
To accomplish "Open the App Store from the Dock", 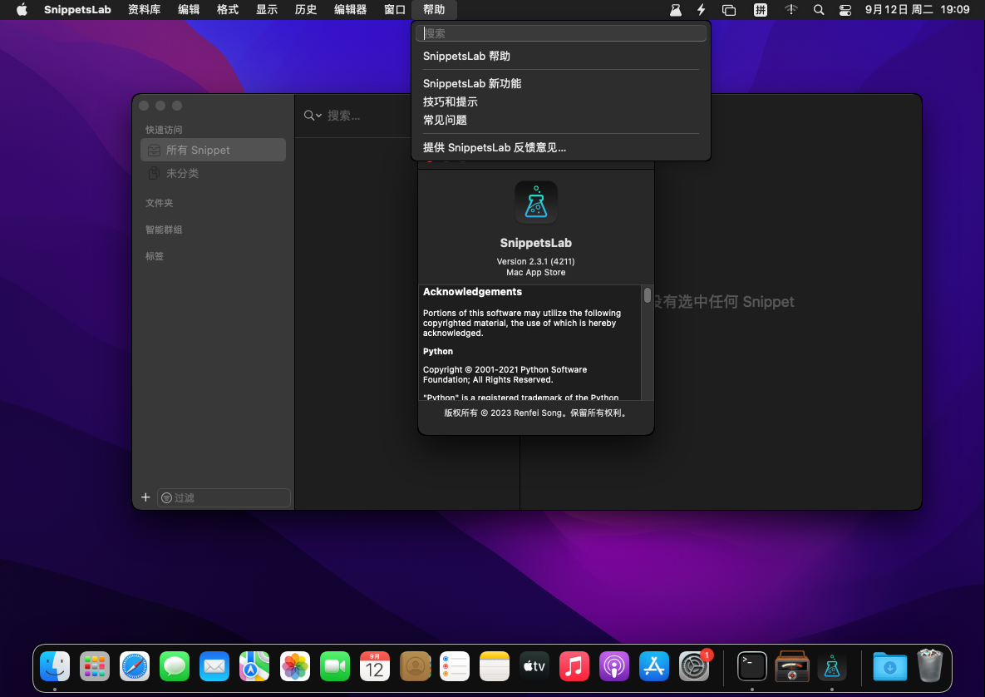I will 653,666.
